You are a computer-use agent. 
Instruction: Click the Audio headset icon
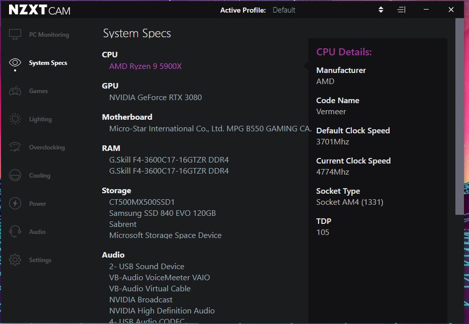15,231
